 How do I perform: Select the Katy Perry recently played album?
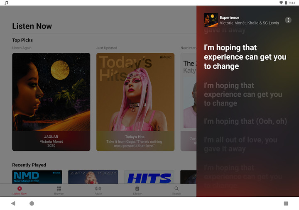93,177
